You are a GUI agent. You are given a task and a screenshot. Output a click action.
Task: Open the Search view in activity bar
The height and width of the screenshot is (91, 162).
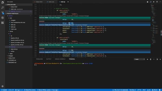click(3, 7)
